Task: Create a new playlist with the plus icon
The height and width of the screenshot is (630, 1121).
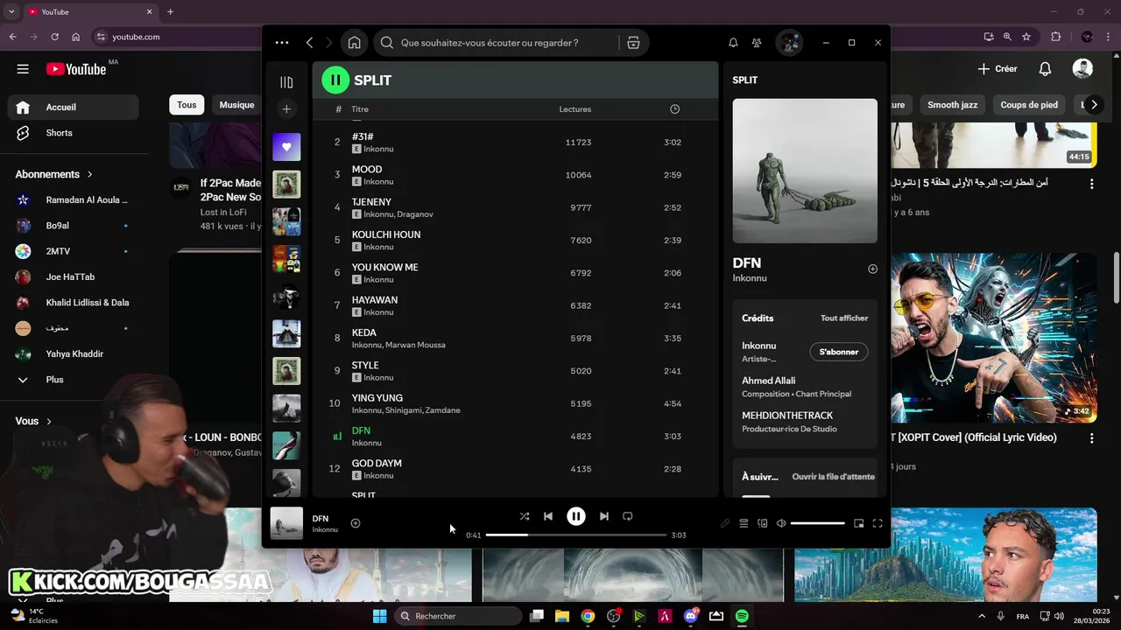Action: pos(286,109)
